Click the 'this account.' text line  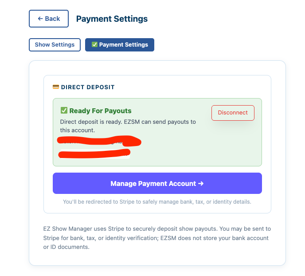78,130
